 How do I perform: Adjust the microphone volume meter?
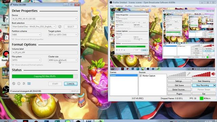(177, 74)
